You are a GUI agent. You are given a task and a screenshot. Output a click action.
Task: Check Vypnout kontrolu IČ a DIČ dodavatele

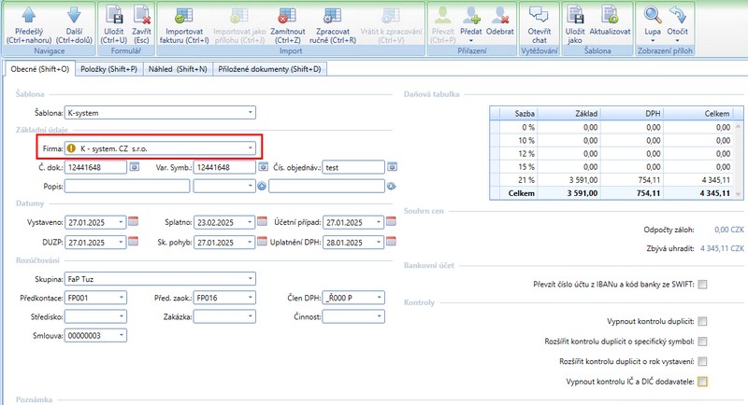tap(702, 382)
